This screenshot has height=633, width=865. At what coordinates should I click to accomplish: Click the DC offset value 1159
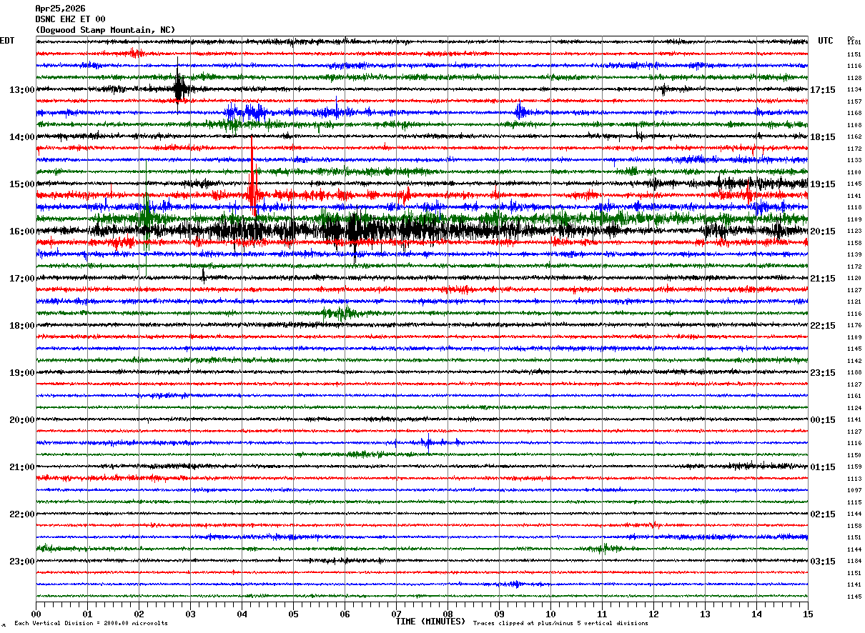pos(854,467)
